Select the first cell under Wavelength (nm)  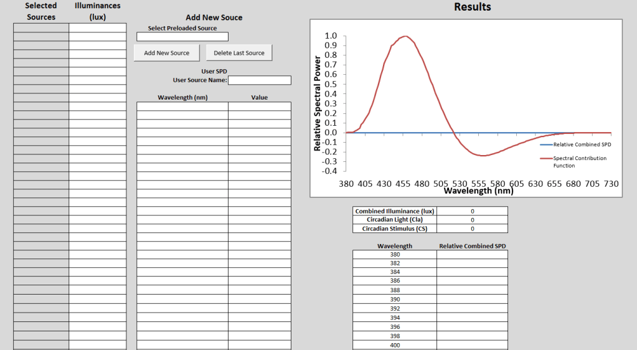182,106
